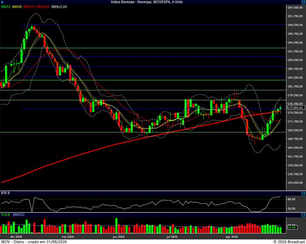Pop out the VOL$ volume panel
Screen dimensions: 306x244
coord(303,215)
